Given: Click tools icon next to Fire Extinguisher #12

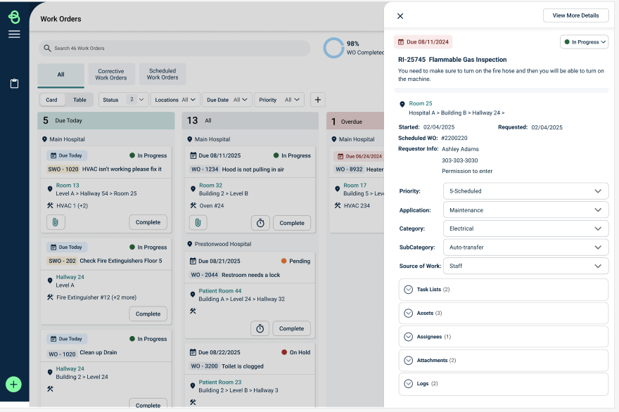Looking at the screenshot, I should pos(50,297).
